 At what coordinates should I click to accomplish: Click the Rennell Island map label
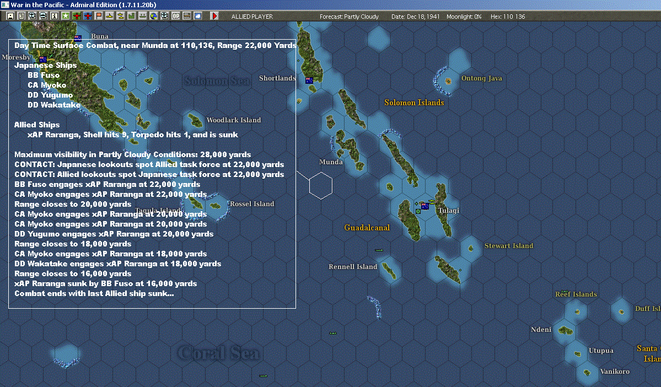(x=353, y=266)
